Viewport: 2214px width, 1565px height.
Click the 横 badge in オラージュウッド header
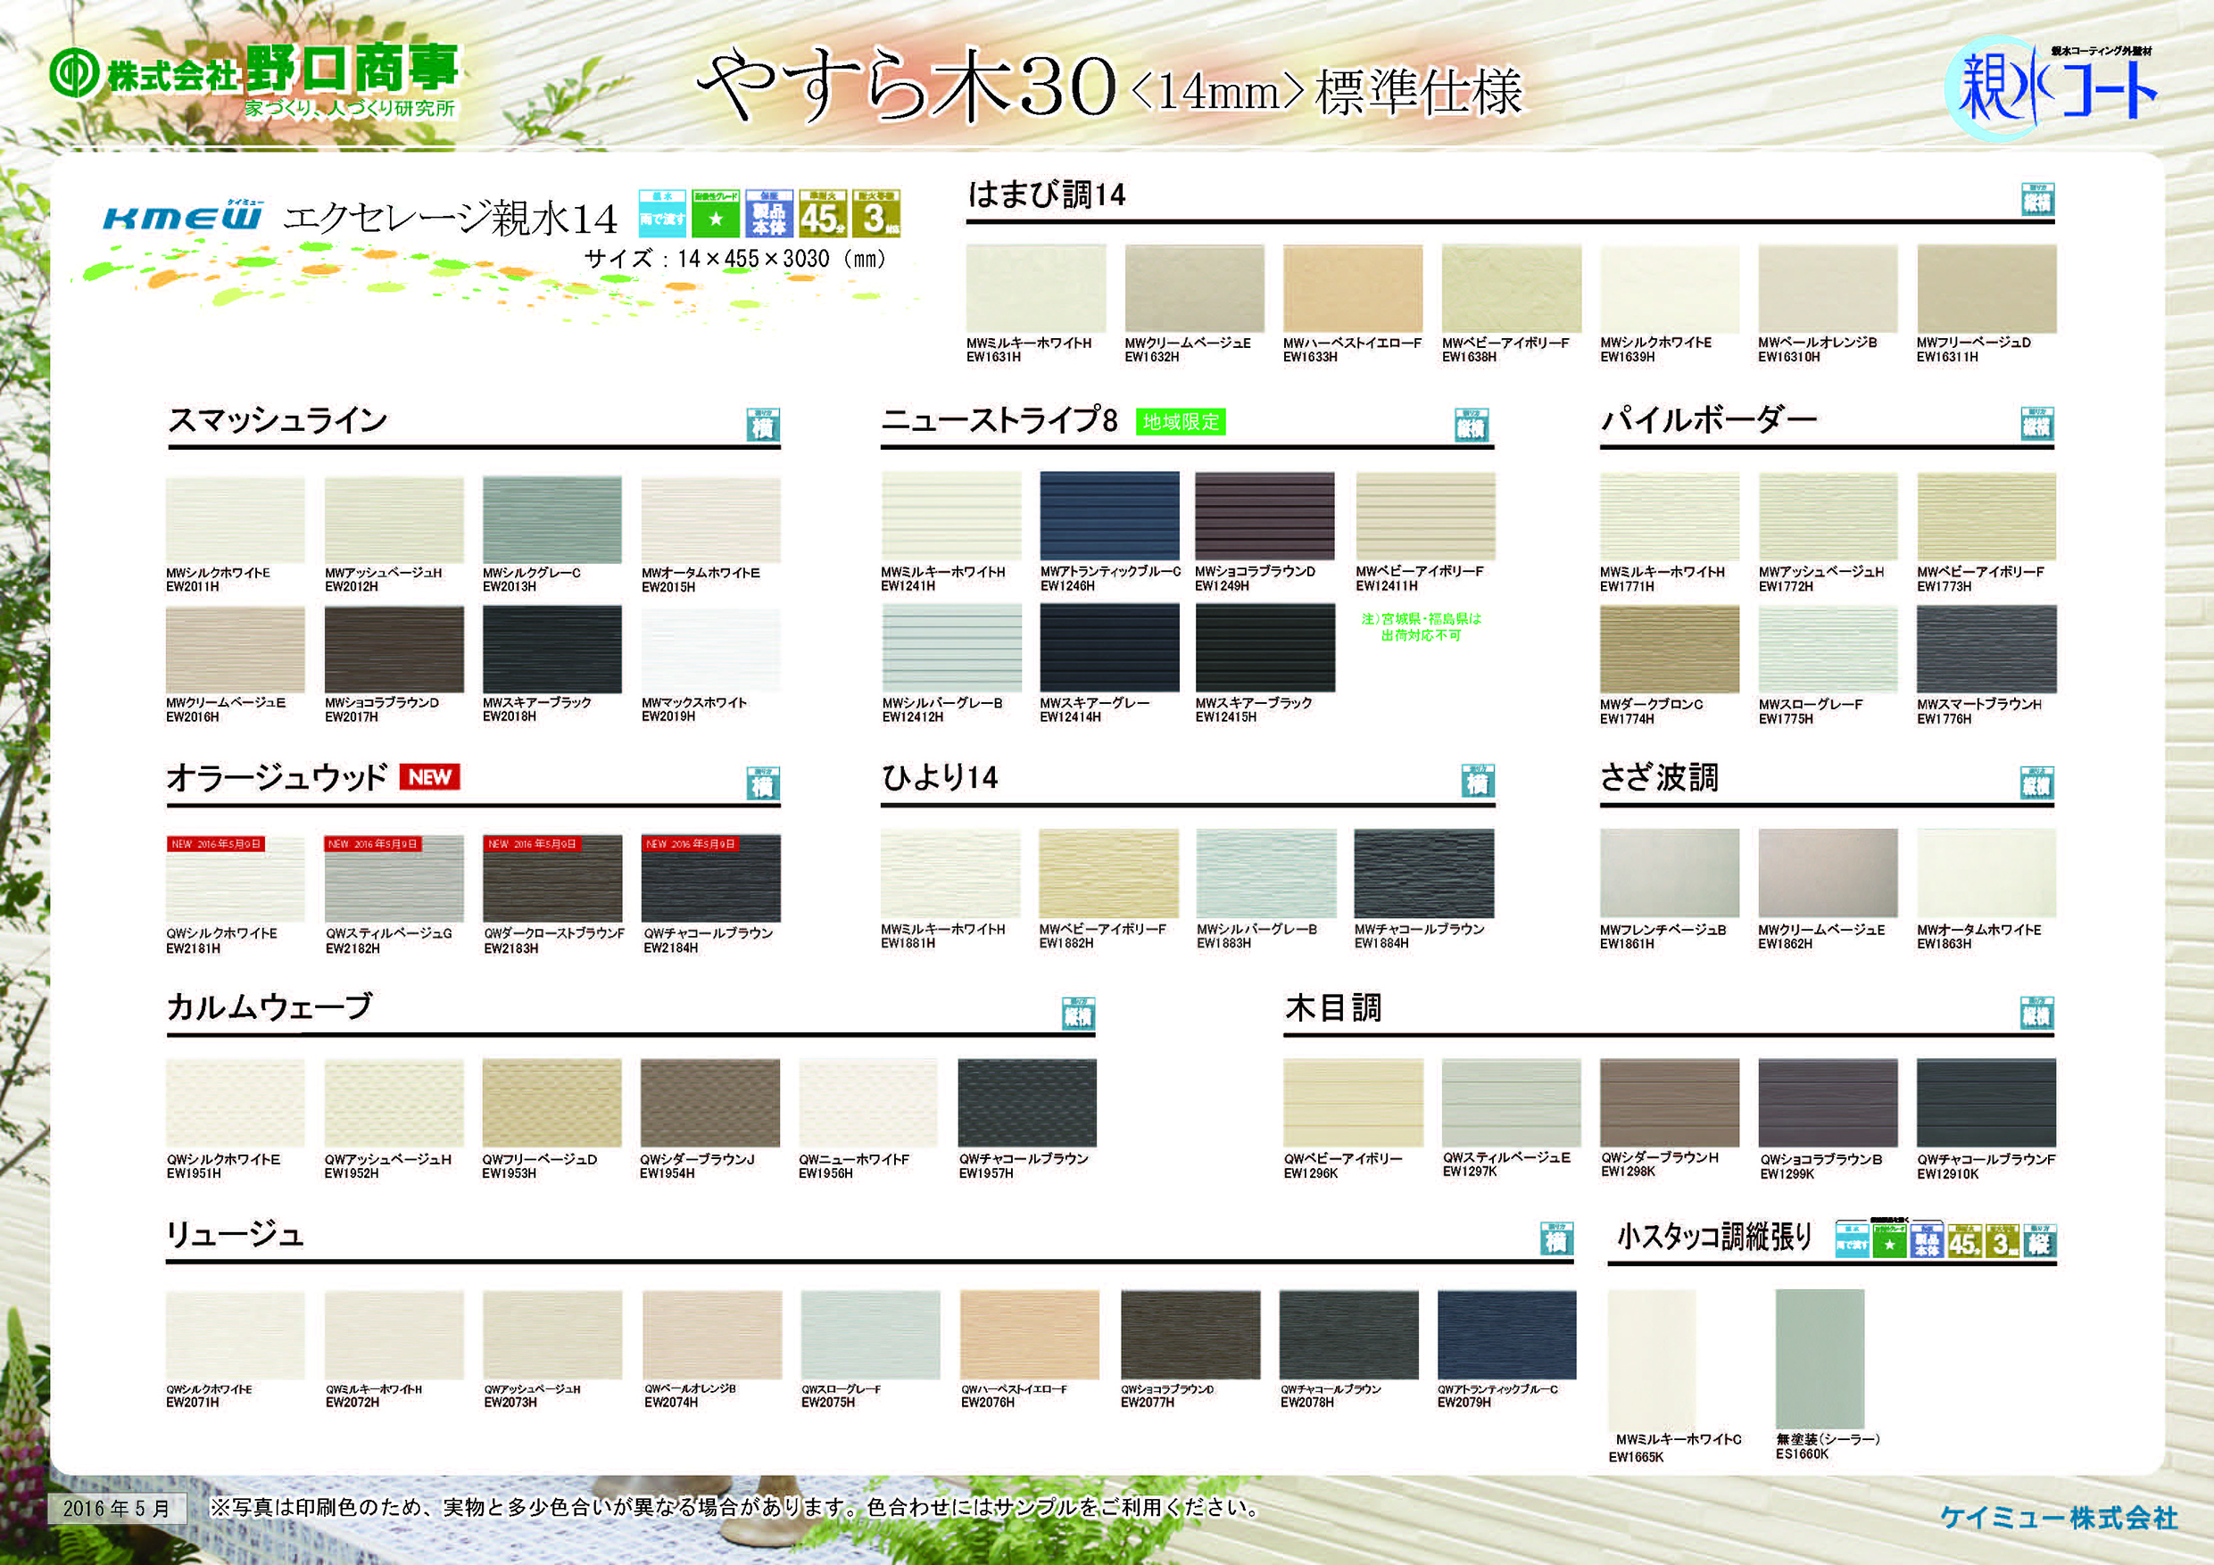coord(763,784)
